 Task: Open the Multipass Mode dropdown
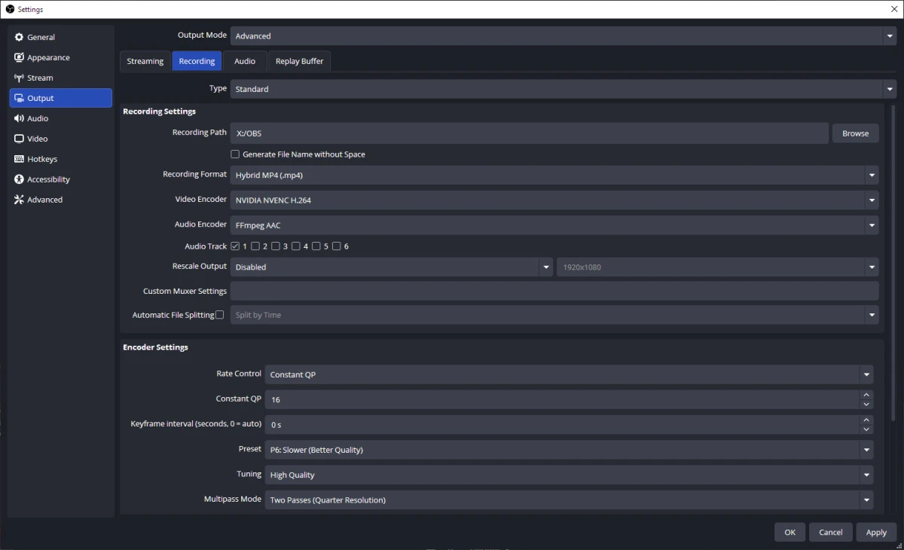pyautogui.click(x=569, y=500)
